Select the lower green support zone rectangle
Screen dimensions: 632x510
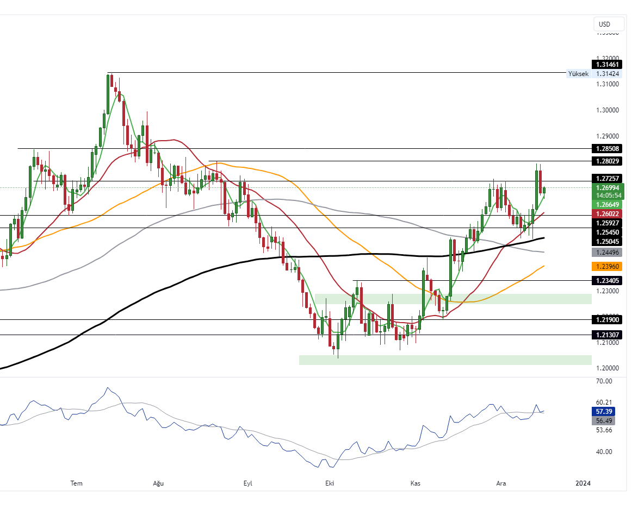coord(445,359)
